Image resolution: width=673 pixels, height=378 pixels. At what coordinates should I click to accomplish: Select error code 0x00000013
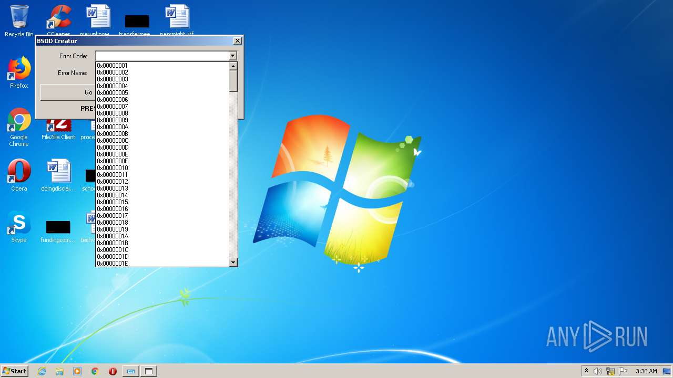pyautogui.click(x=163, y=188)
